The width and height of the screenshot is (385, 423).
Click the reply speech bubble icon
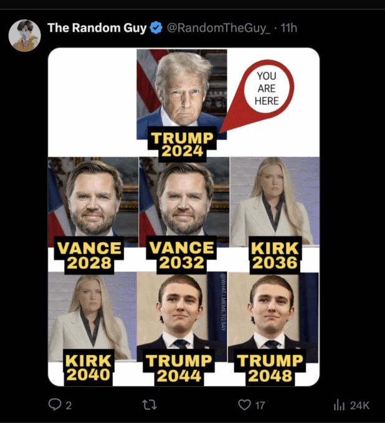pyautogui.click(x=55, y=405)
